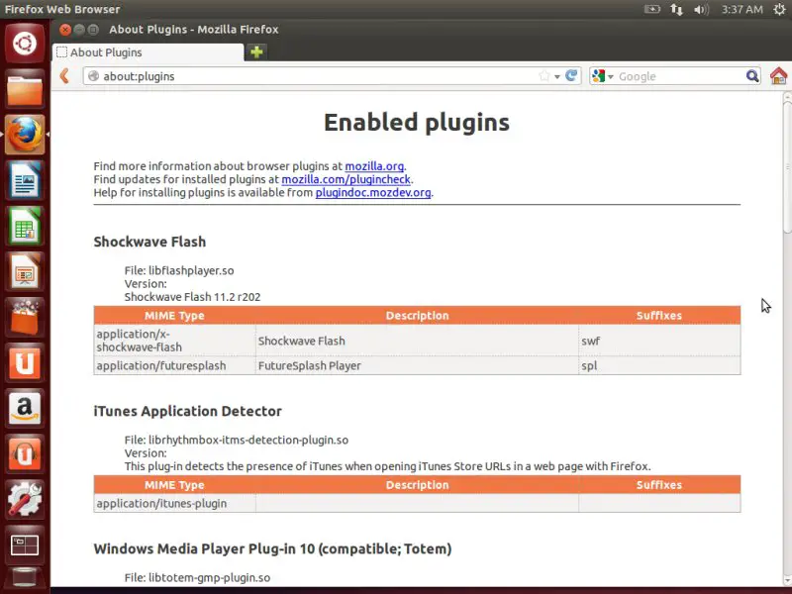
Task: Open System Settings gear and wrench icon
Action: (x=24, y=499)
